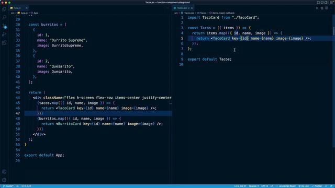Open notifications bell in status bar

[331, 186]
